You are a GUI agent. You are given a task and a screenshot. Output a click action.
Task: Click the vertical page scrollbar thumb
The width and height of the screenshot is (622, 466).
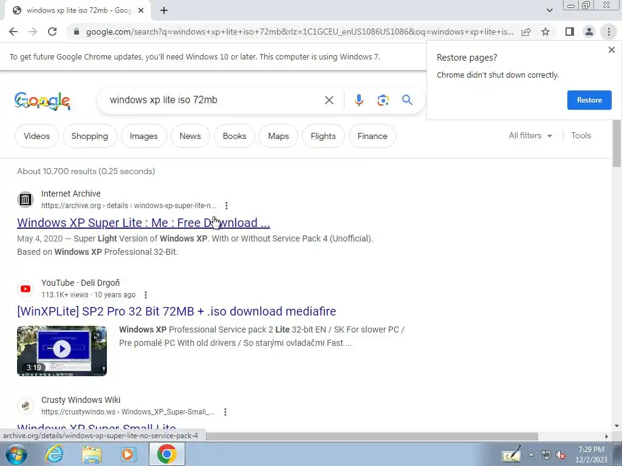point(617,144)
